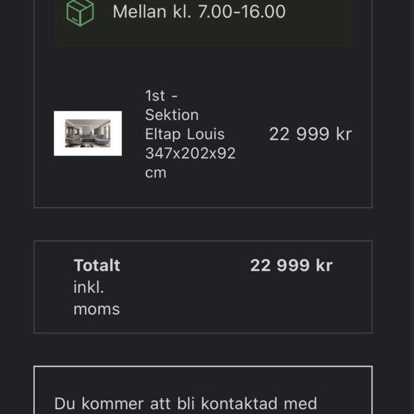The width and height of the screenshot is (414, 414).
Task: Click the '347x202x92' dimensions text
Action: 190,154
